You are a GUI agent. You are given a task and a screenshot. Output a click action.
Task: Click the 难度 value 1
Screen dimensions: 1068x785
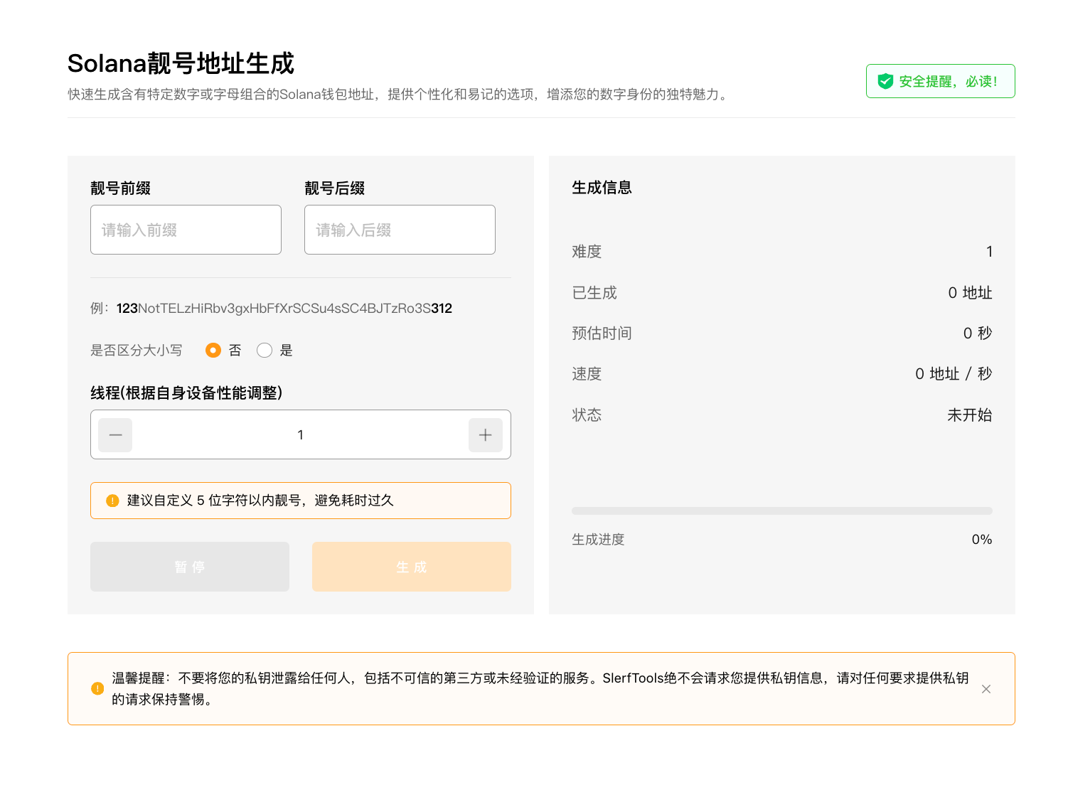point(989,252)
